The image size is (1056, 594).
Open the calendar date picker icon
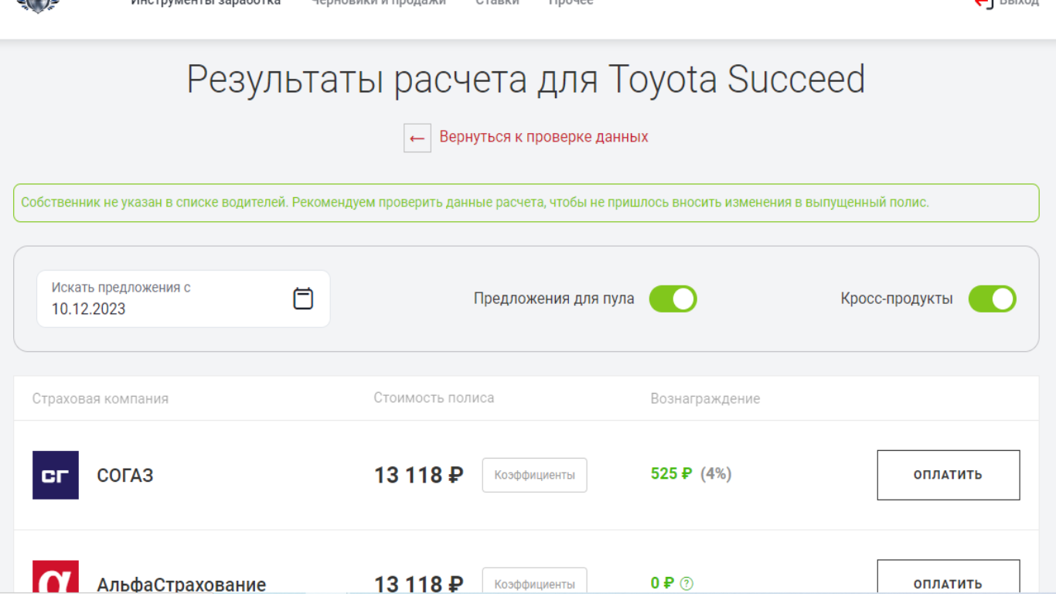(x=303, y=299)
